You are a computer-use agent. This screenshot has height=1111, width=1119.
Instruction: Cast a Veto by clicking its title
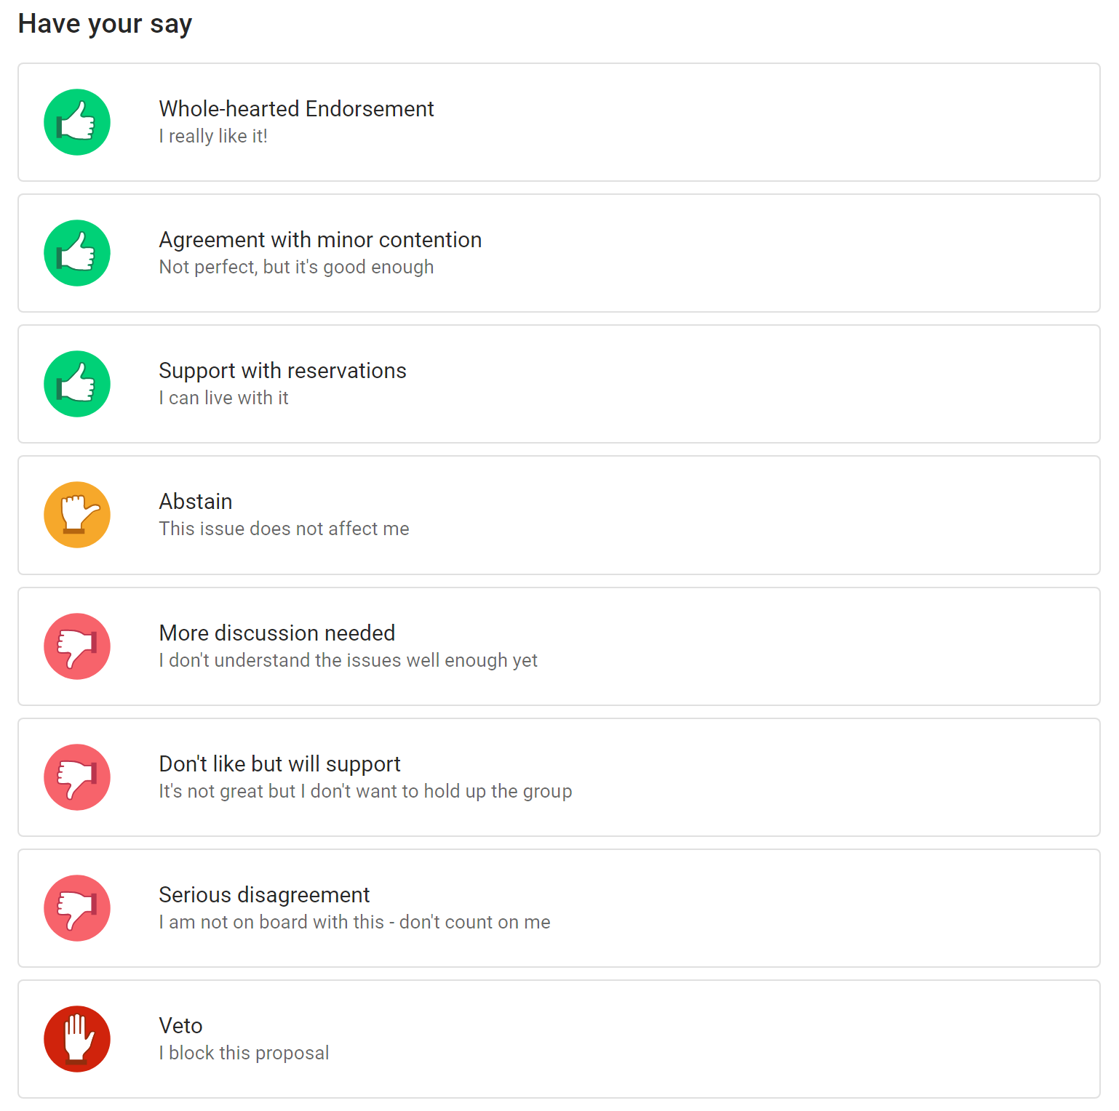[x=180, y=1026]
